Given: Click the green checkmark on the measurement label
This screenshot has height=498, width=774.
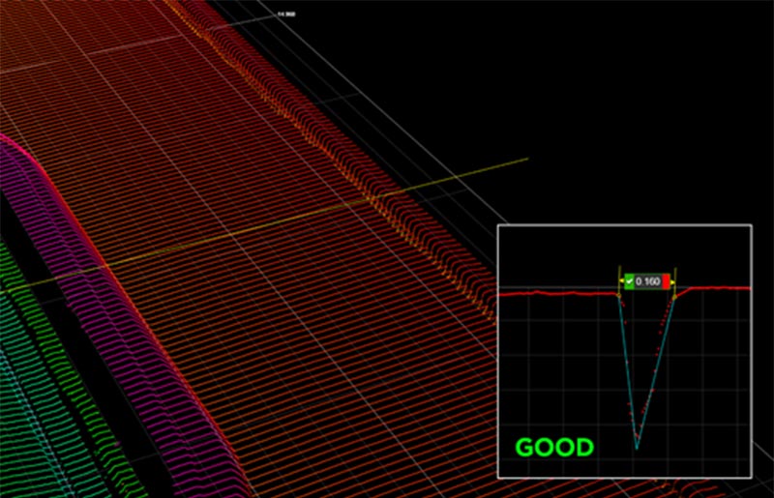Looking at the screenshot, I should (x=629, y=281).
